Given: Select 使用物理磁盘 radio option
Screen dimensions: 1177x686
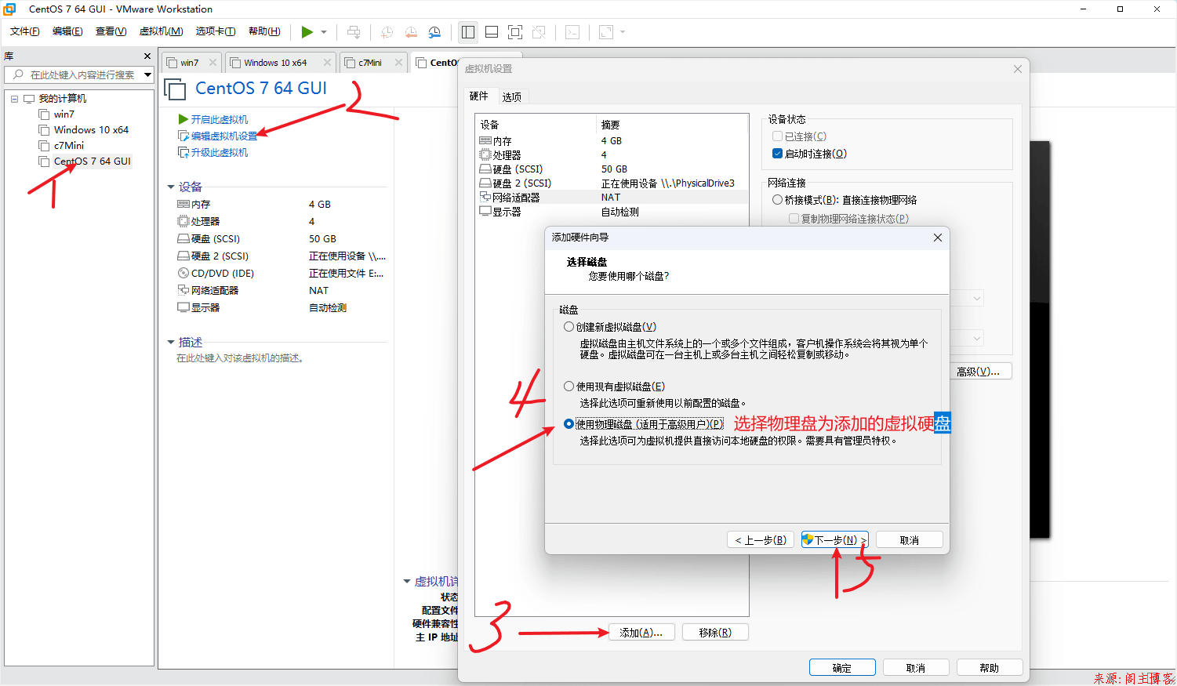Looking at the screenshot, I should coord(569,424).
